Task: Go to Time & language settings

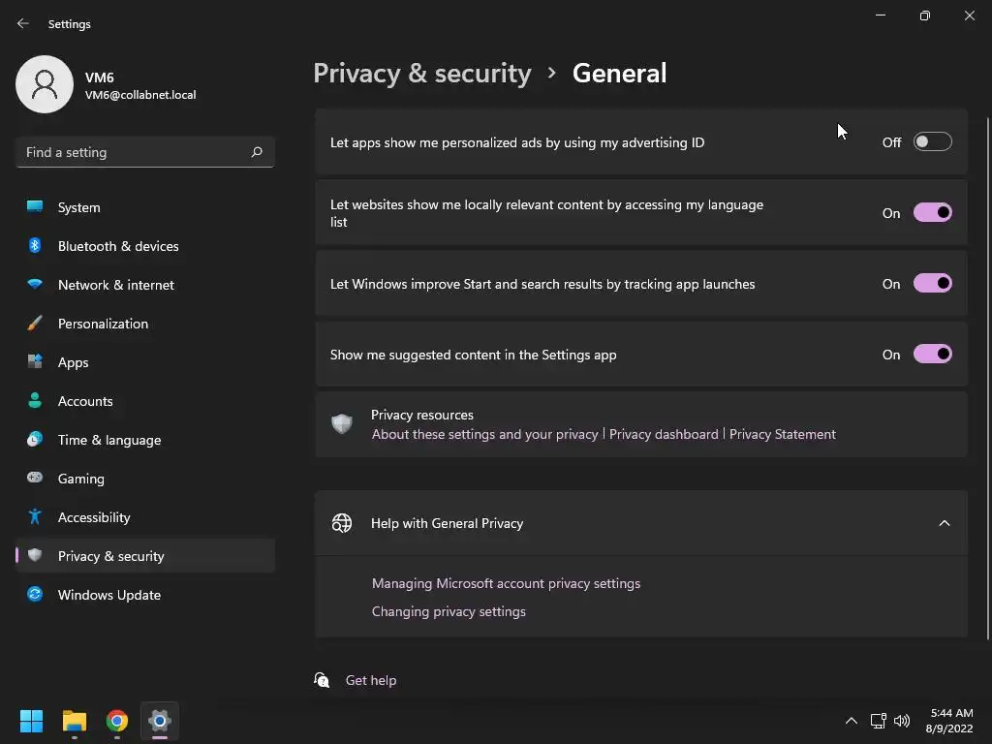Action: click(109, 440)
